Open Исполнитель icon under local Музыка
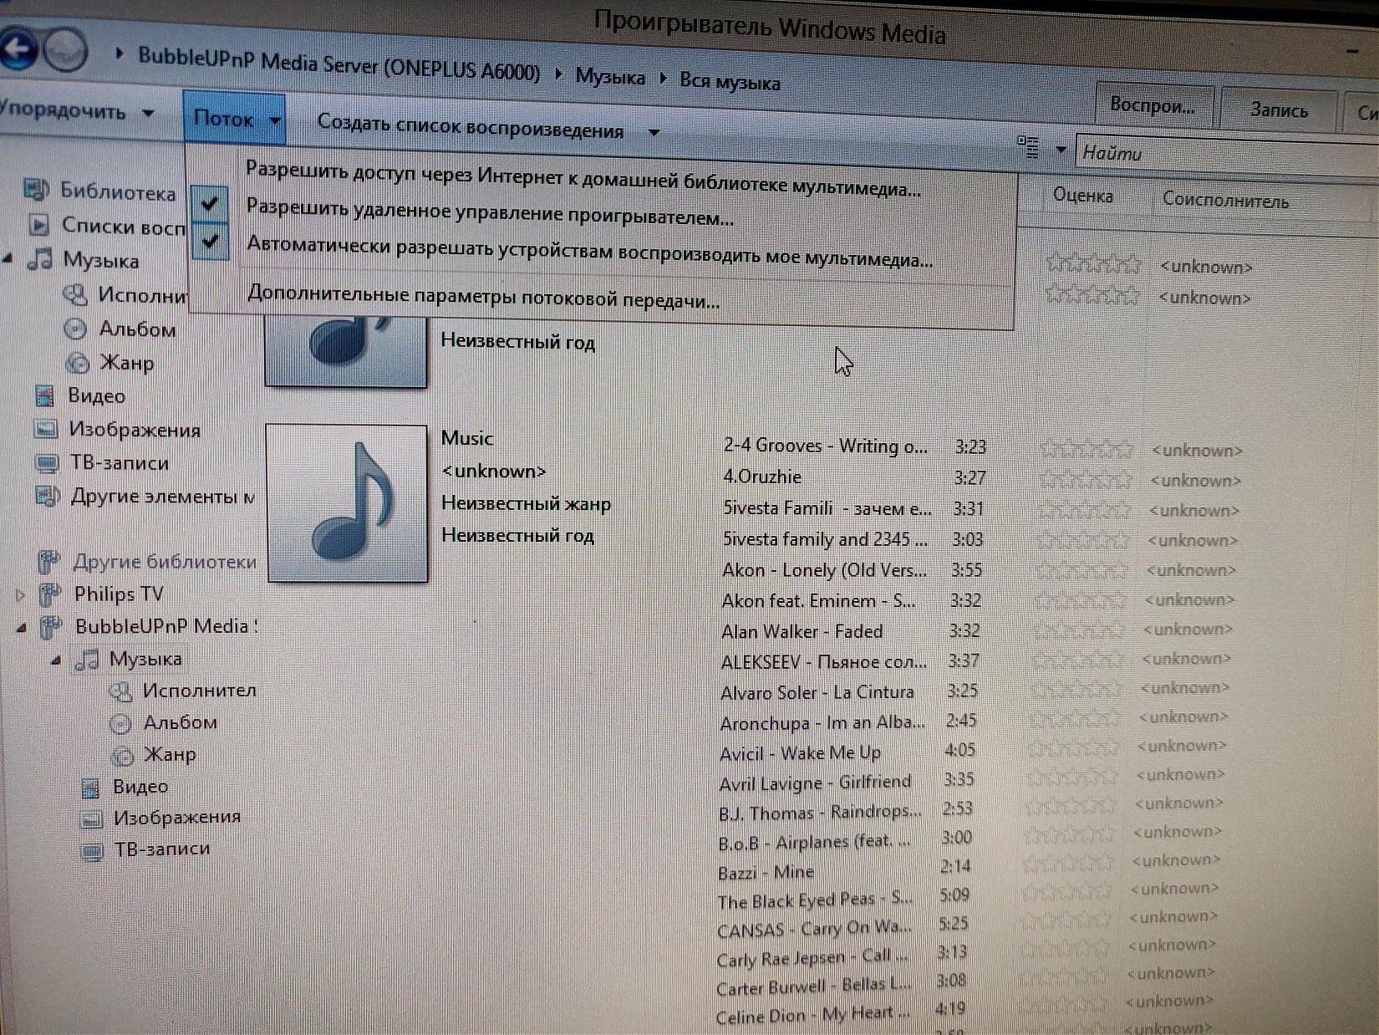Viewport: 1379px width, 1035px height. coord(75,294)
